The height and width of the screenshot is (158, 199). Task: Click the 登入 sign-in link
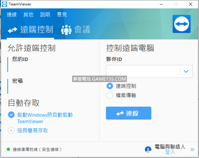[x=170, y=152]
